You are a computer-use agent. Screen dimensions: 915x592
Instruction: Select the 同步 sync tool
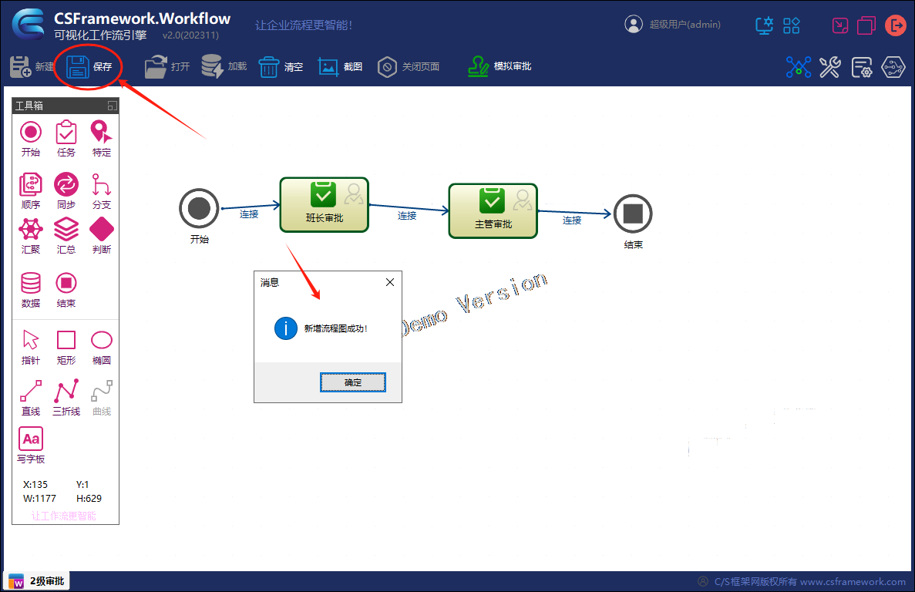tap(66, 190)
